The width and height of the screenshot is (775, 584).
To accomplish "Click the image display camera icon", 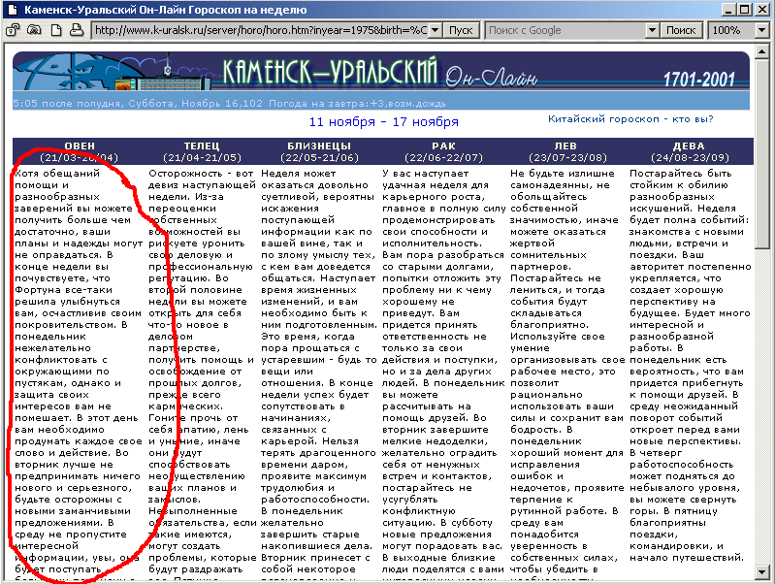I will (x=34, y=30).
